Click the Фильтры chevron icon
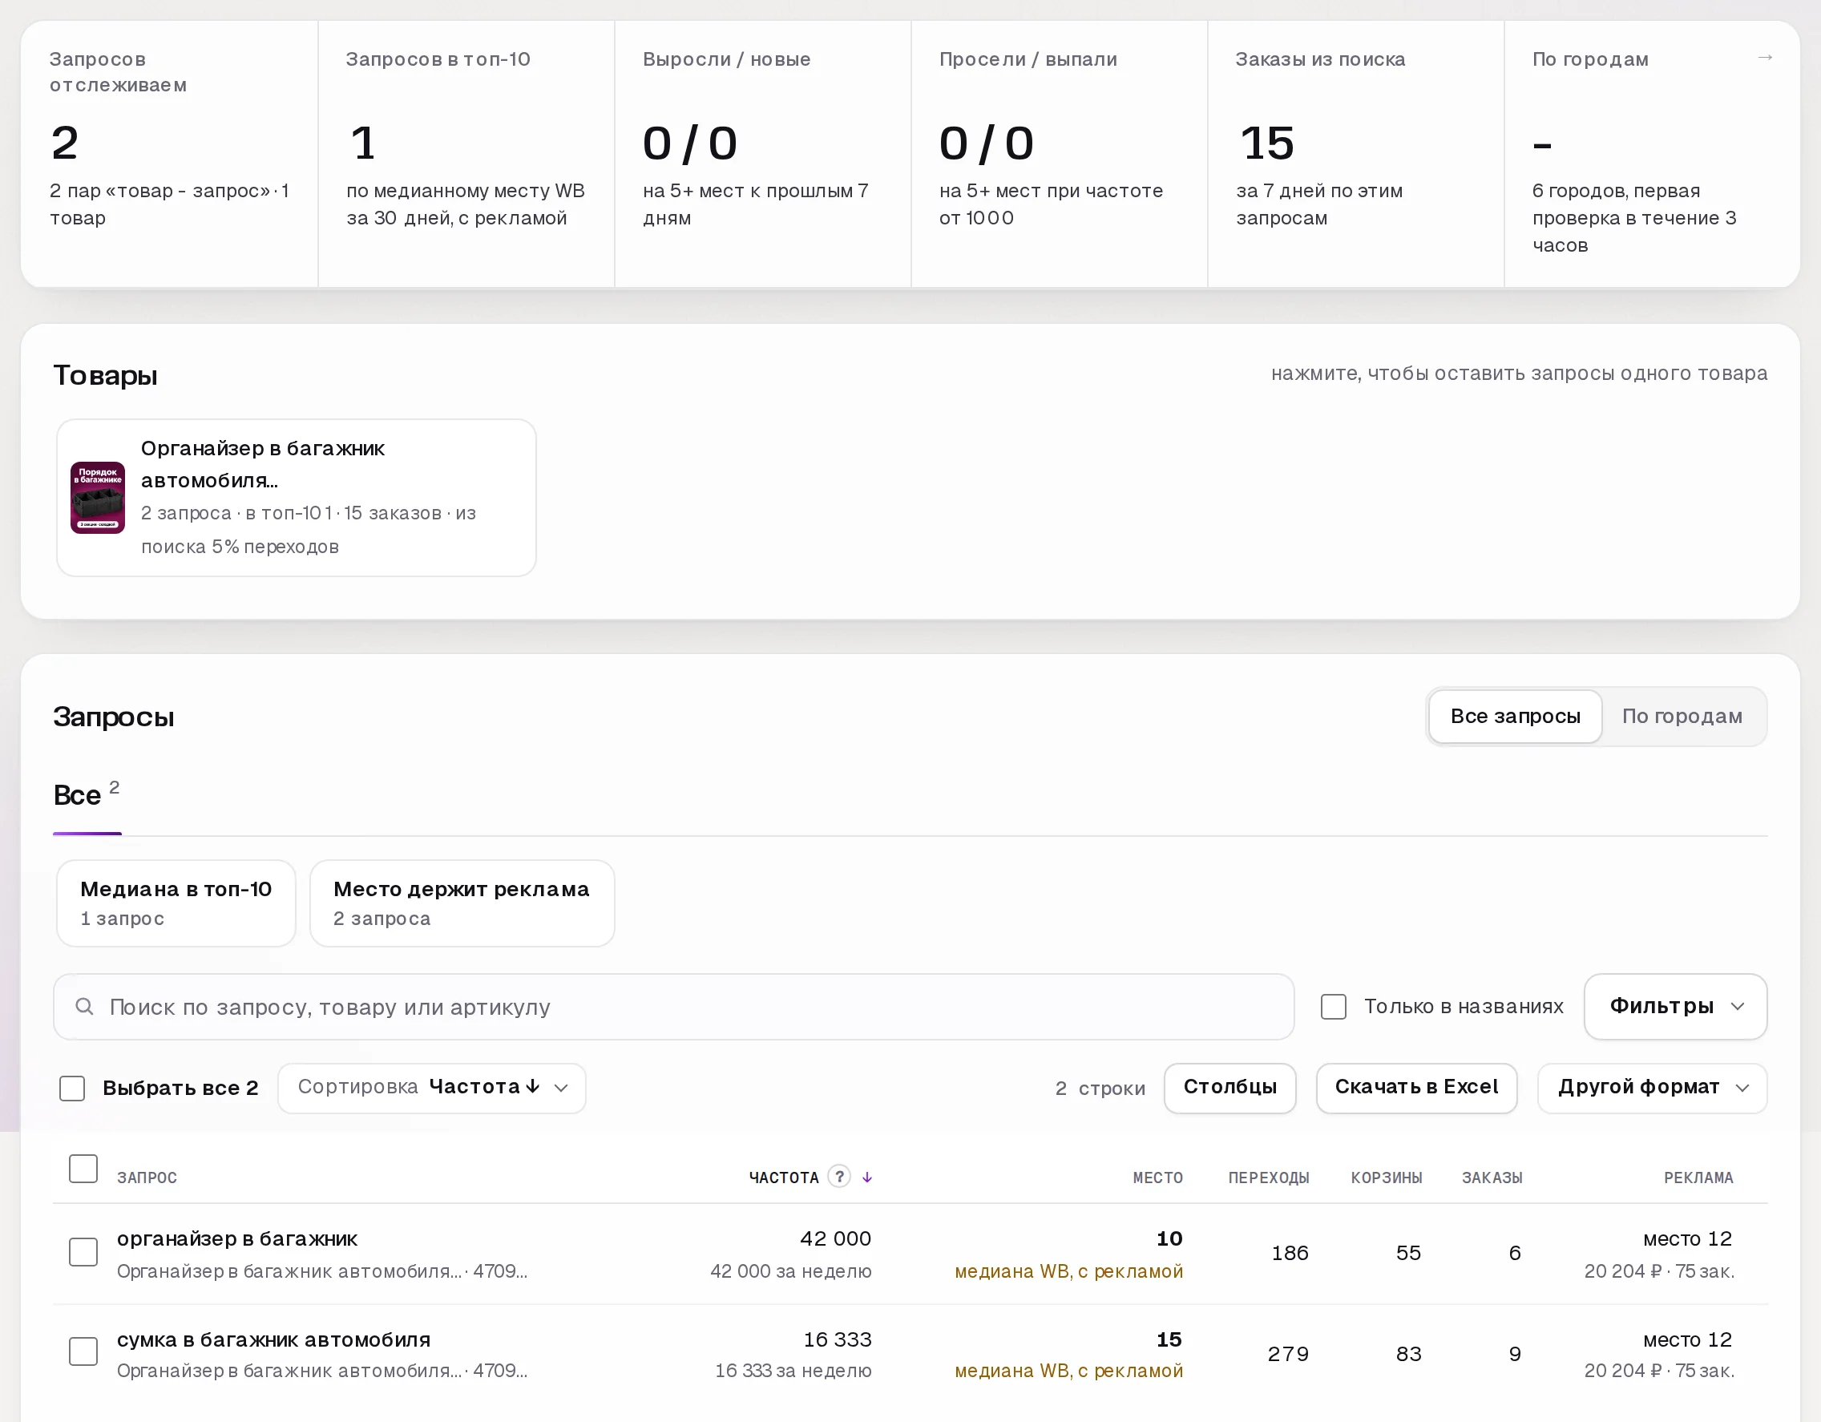This screenshot has width=1821, height=1422. pyautogui.click(x=1738, y=1007)
